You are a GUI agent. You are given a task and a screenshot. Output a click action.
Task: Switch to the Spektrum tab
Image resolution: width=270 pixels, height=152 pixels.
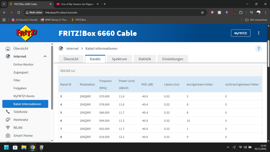[x=119, y=59]
